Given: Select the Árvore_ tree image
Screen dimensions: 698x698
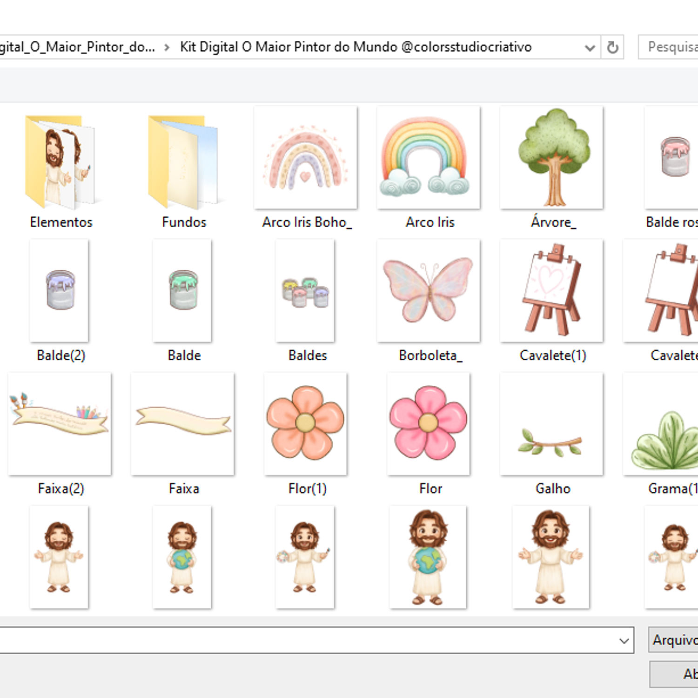Looking at the screenshot, I should click(x=551, y=158).
